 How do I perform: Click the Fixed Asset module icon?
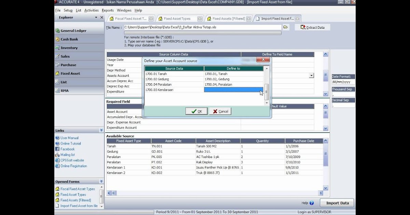point(58,73)
